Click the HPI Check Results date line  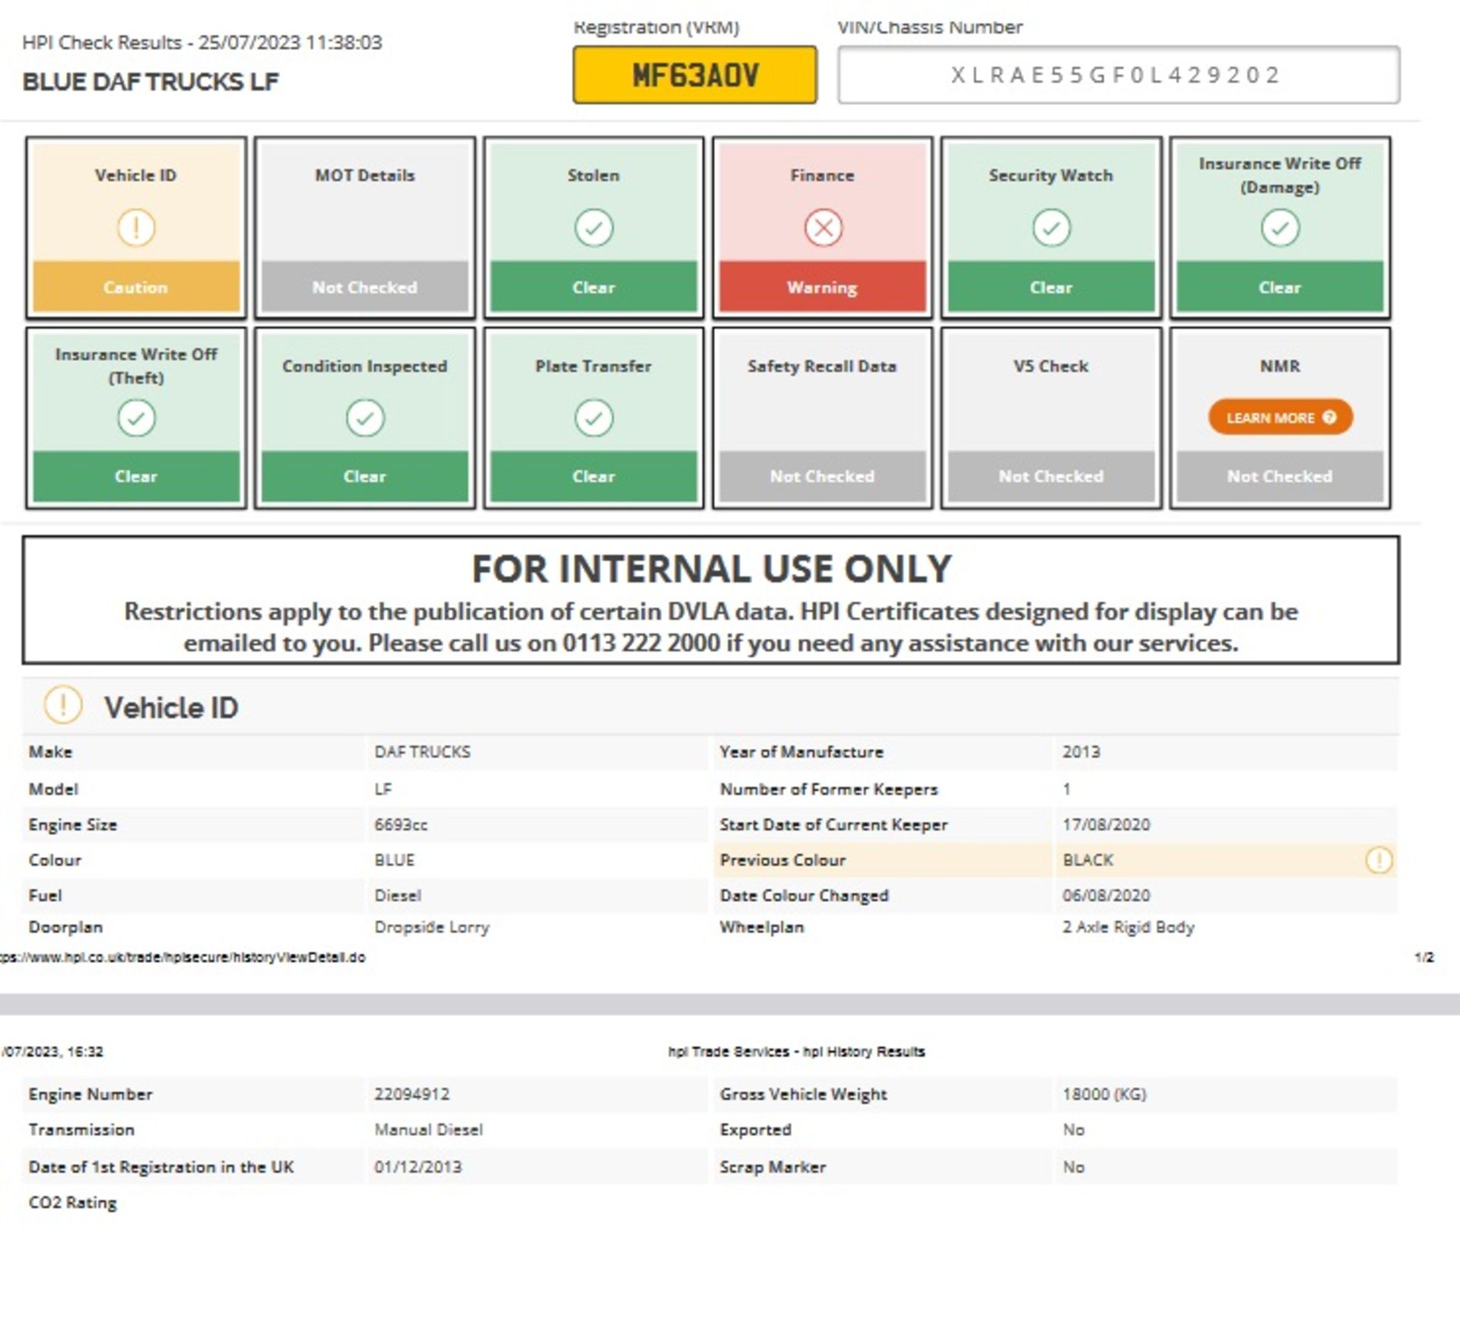pos(202,42)
